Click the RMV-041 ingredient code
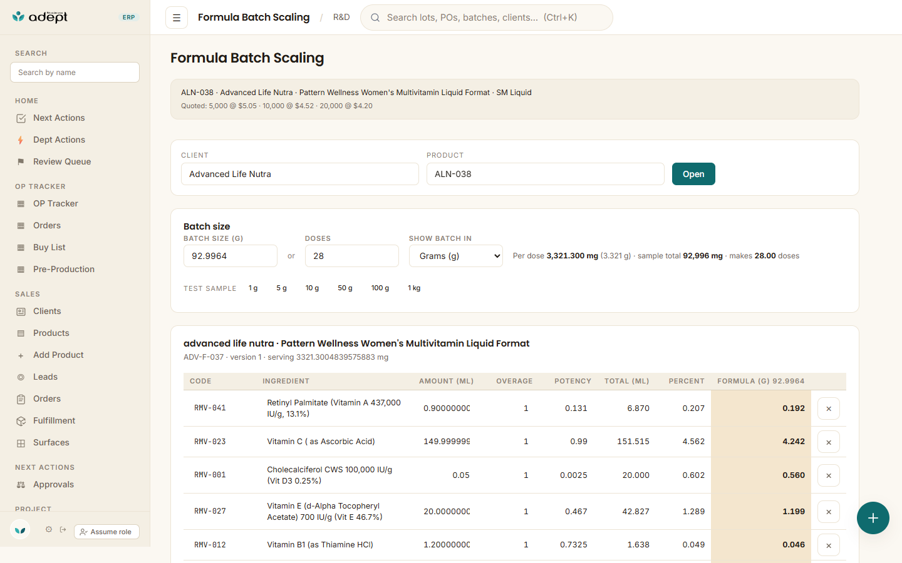The width and height of the screenshot is (902, 563). [210, 408]
